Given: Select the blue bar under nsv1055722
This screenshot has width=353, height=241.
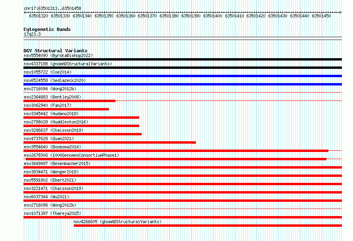Looking at the screenshot, I should point(182,76).
